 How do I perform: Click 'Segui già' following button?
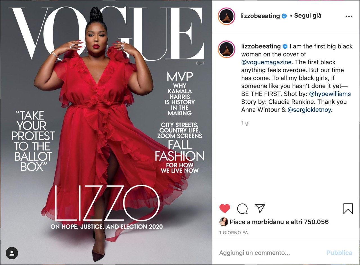click(x=308, y=16)
